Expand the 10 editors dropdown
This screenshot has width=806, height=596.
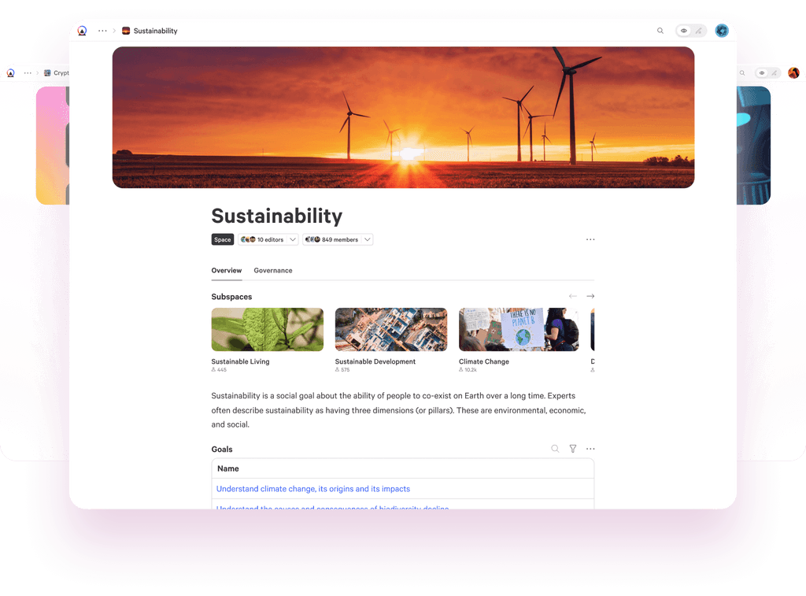tap(268, 239)
